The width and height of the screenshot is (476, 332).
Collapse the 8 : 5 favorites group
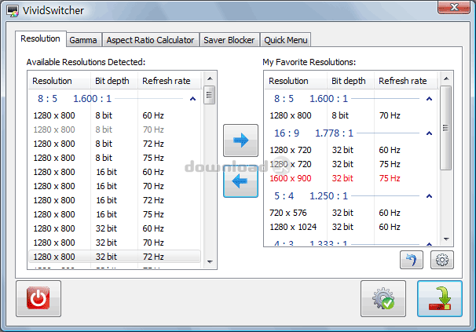[x=428, y=100]
